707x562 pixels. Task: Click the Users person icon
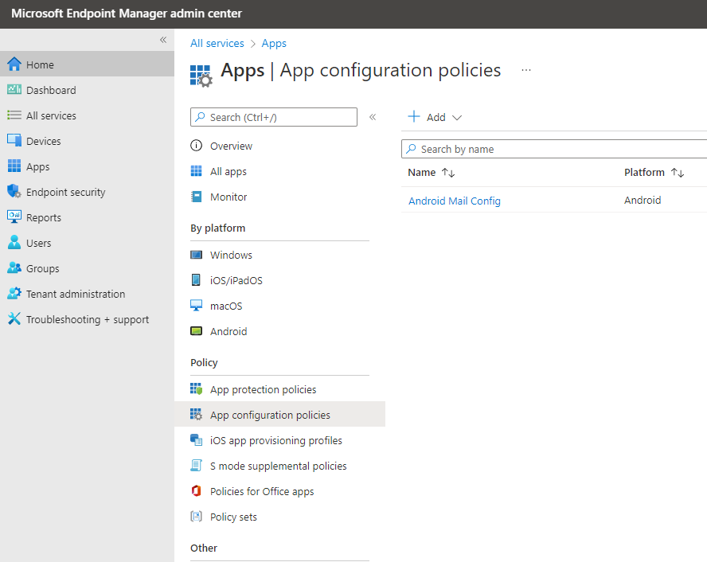click(x=14, y=243)
